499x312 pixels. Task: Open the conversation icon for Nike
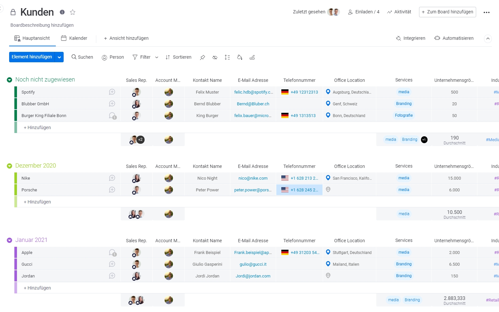coord(112,178)
